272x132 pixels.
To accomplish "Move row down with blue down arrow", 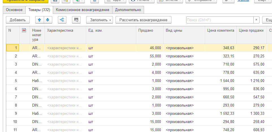I will (48, 20).
